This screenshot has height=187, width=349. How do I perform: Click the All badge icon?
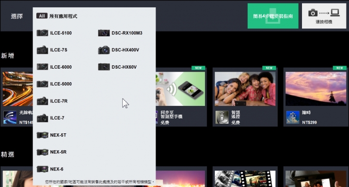coord(42,16)
